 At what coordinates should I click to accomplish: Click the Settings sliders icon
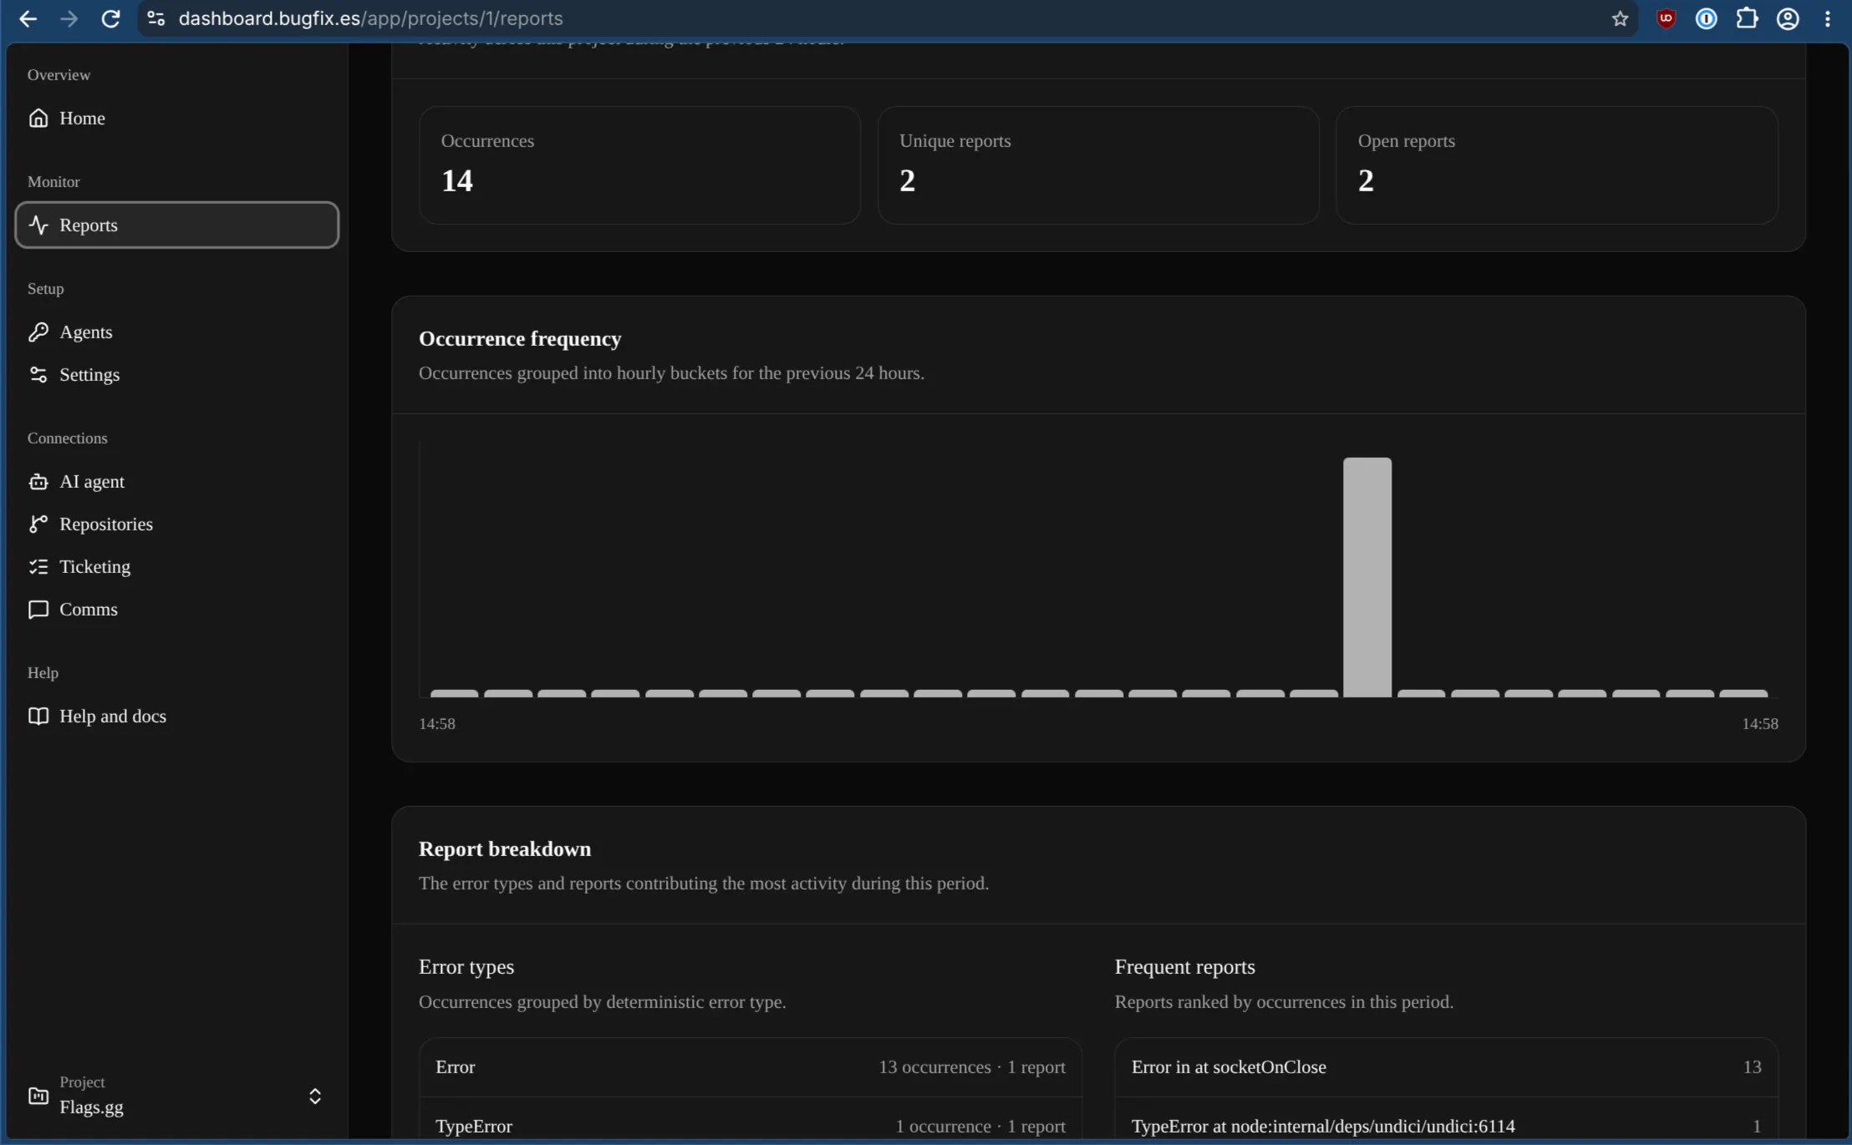click(38, 374)
